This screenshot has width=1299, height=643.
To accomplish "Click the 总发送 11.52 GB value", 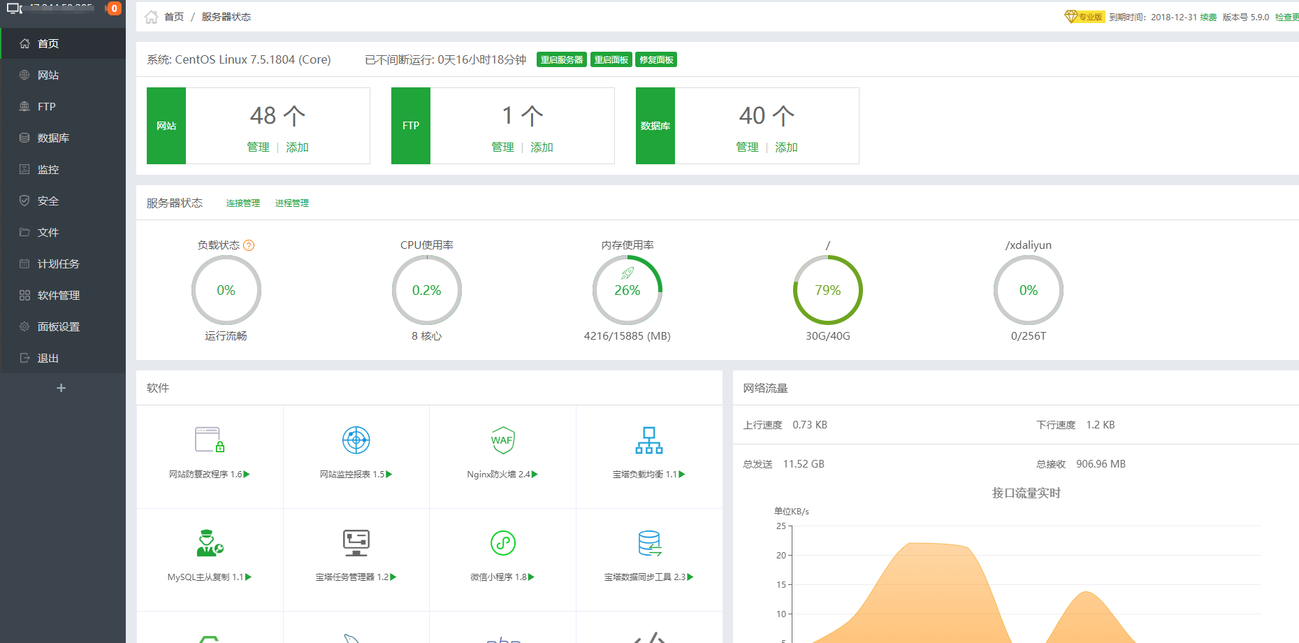I will (804, 464).
